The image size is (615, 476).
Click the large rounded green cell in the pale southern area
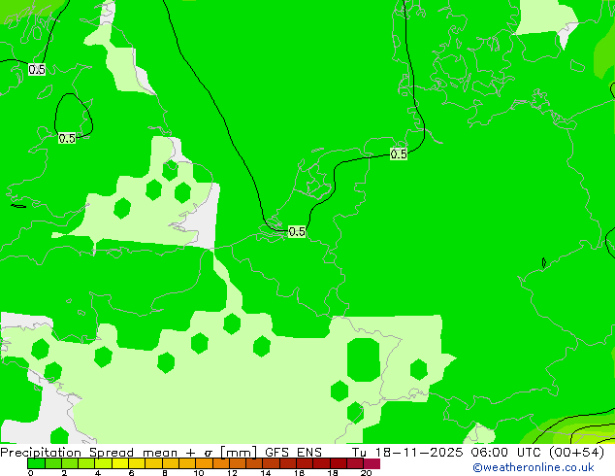click(364, 359)
